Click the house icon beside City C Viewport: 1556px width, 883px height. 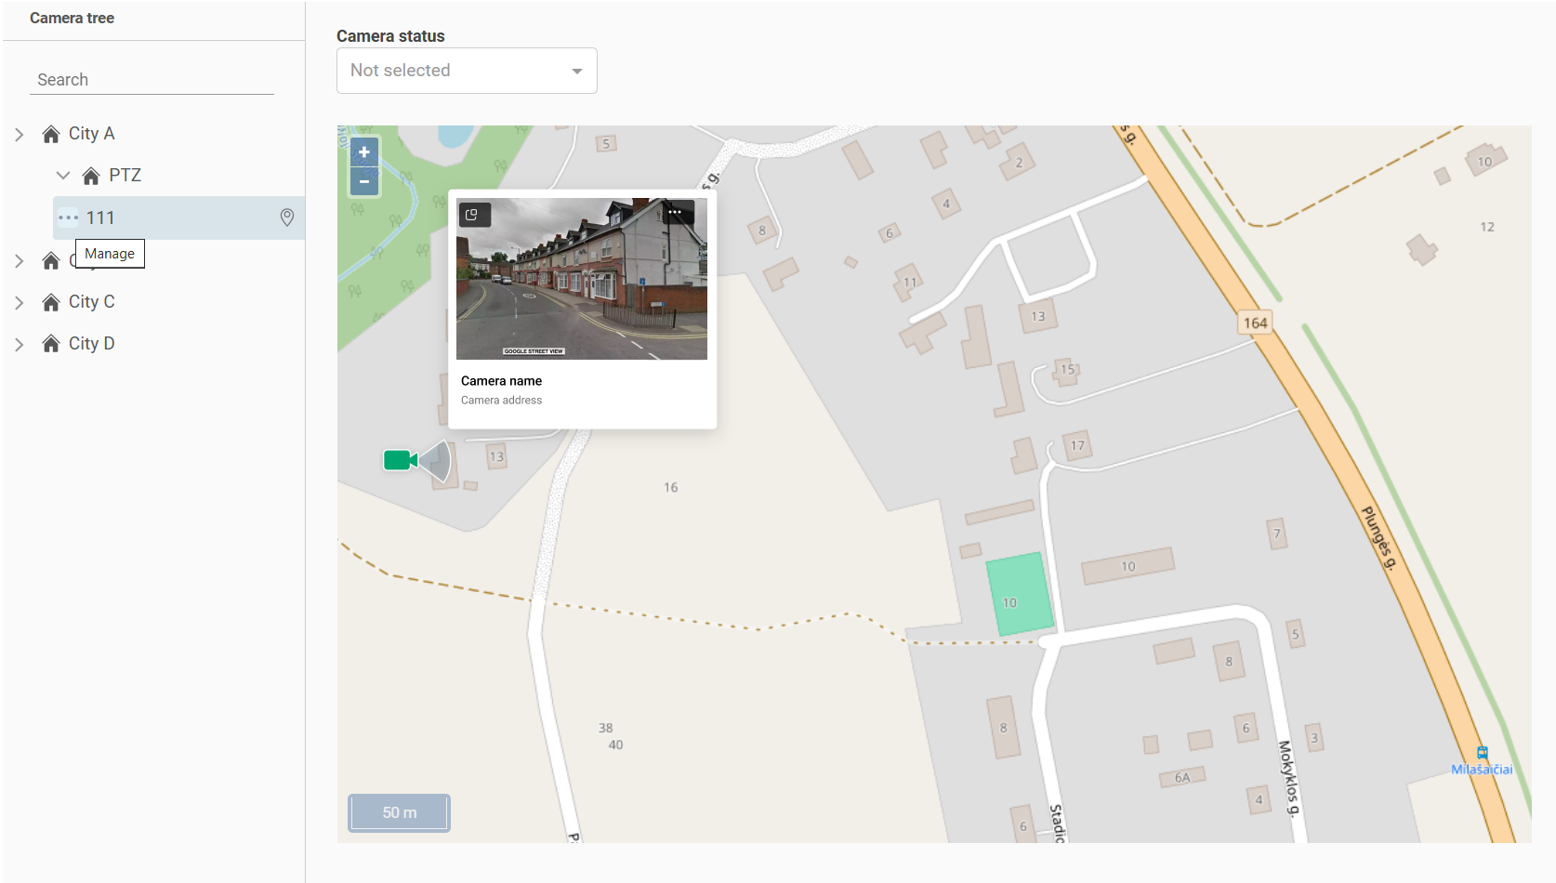[x=51, y=302]
